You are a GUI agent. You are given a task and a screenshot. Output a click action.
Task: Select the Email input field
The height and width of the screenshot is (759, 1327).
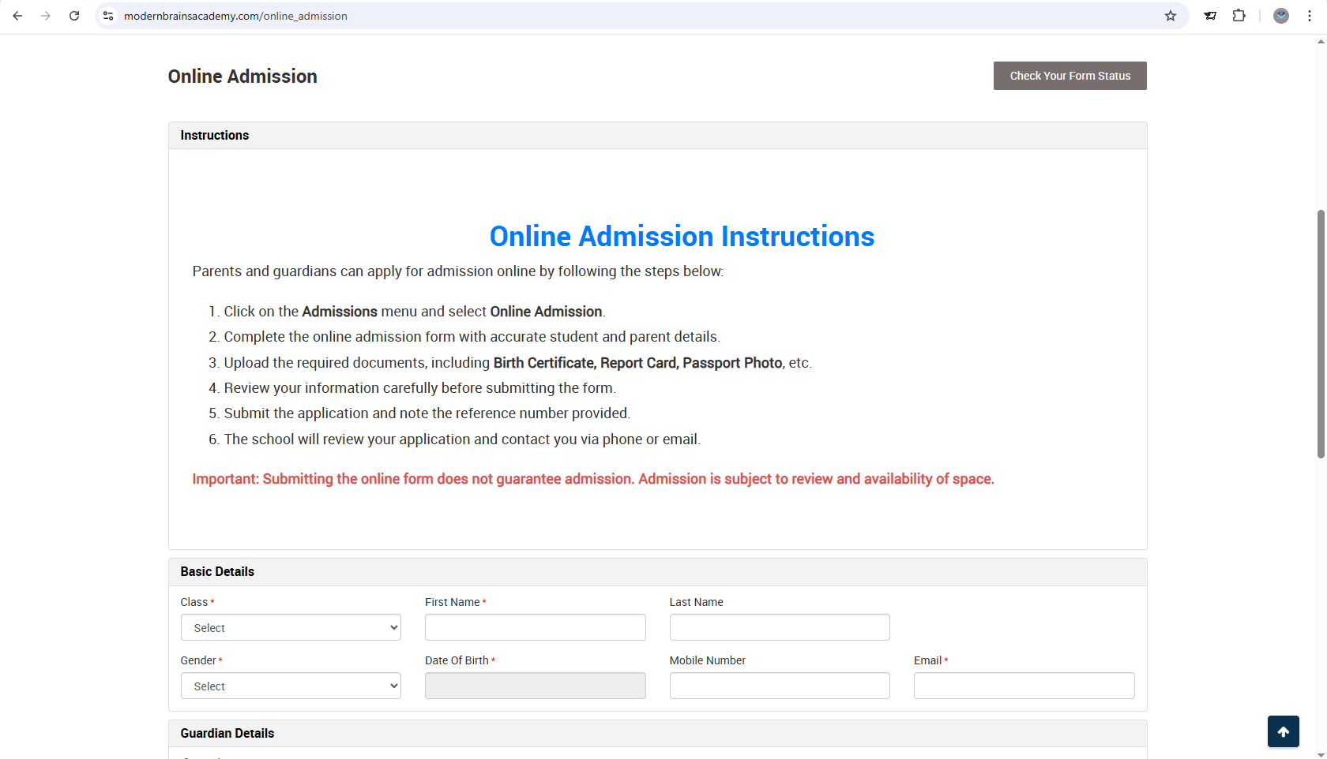[1024, 686]
